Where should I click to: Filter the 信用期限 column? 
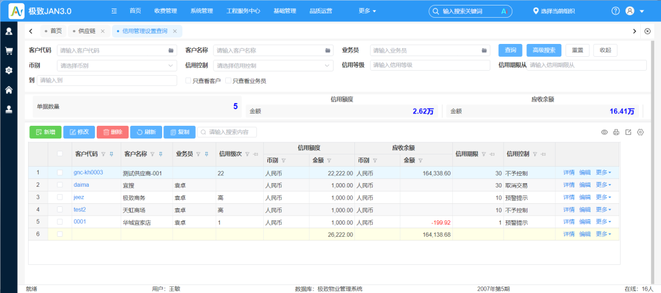[484, 154]
